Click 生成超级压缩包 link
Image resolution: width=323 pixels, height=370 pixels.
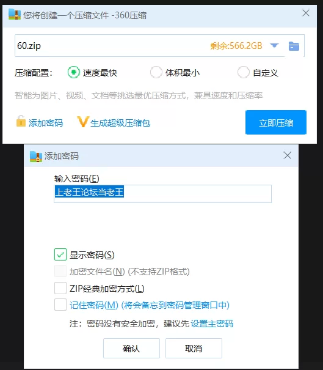pyautogui.click(x=120, y=123)
